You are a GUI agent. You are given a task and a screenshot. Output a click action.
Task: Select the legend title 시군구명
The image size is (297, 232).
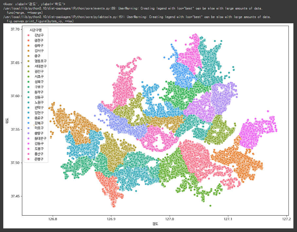[36, 30]
